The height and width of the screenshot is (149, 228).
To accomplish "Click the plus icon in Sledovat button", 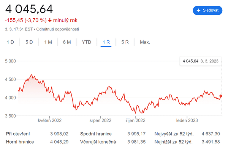I will 198,10.
